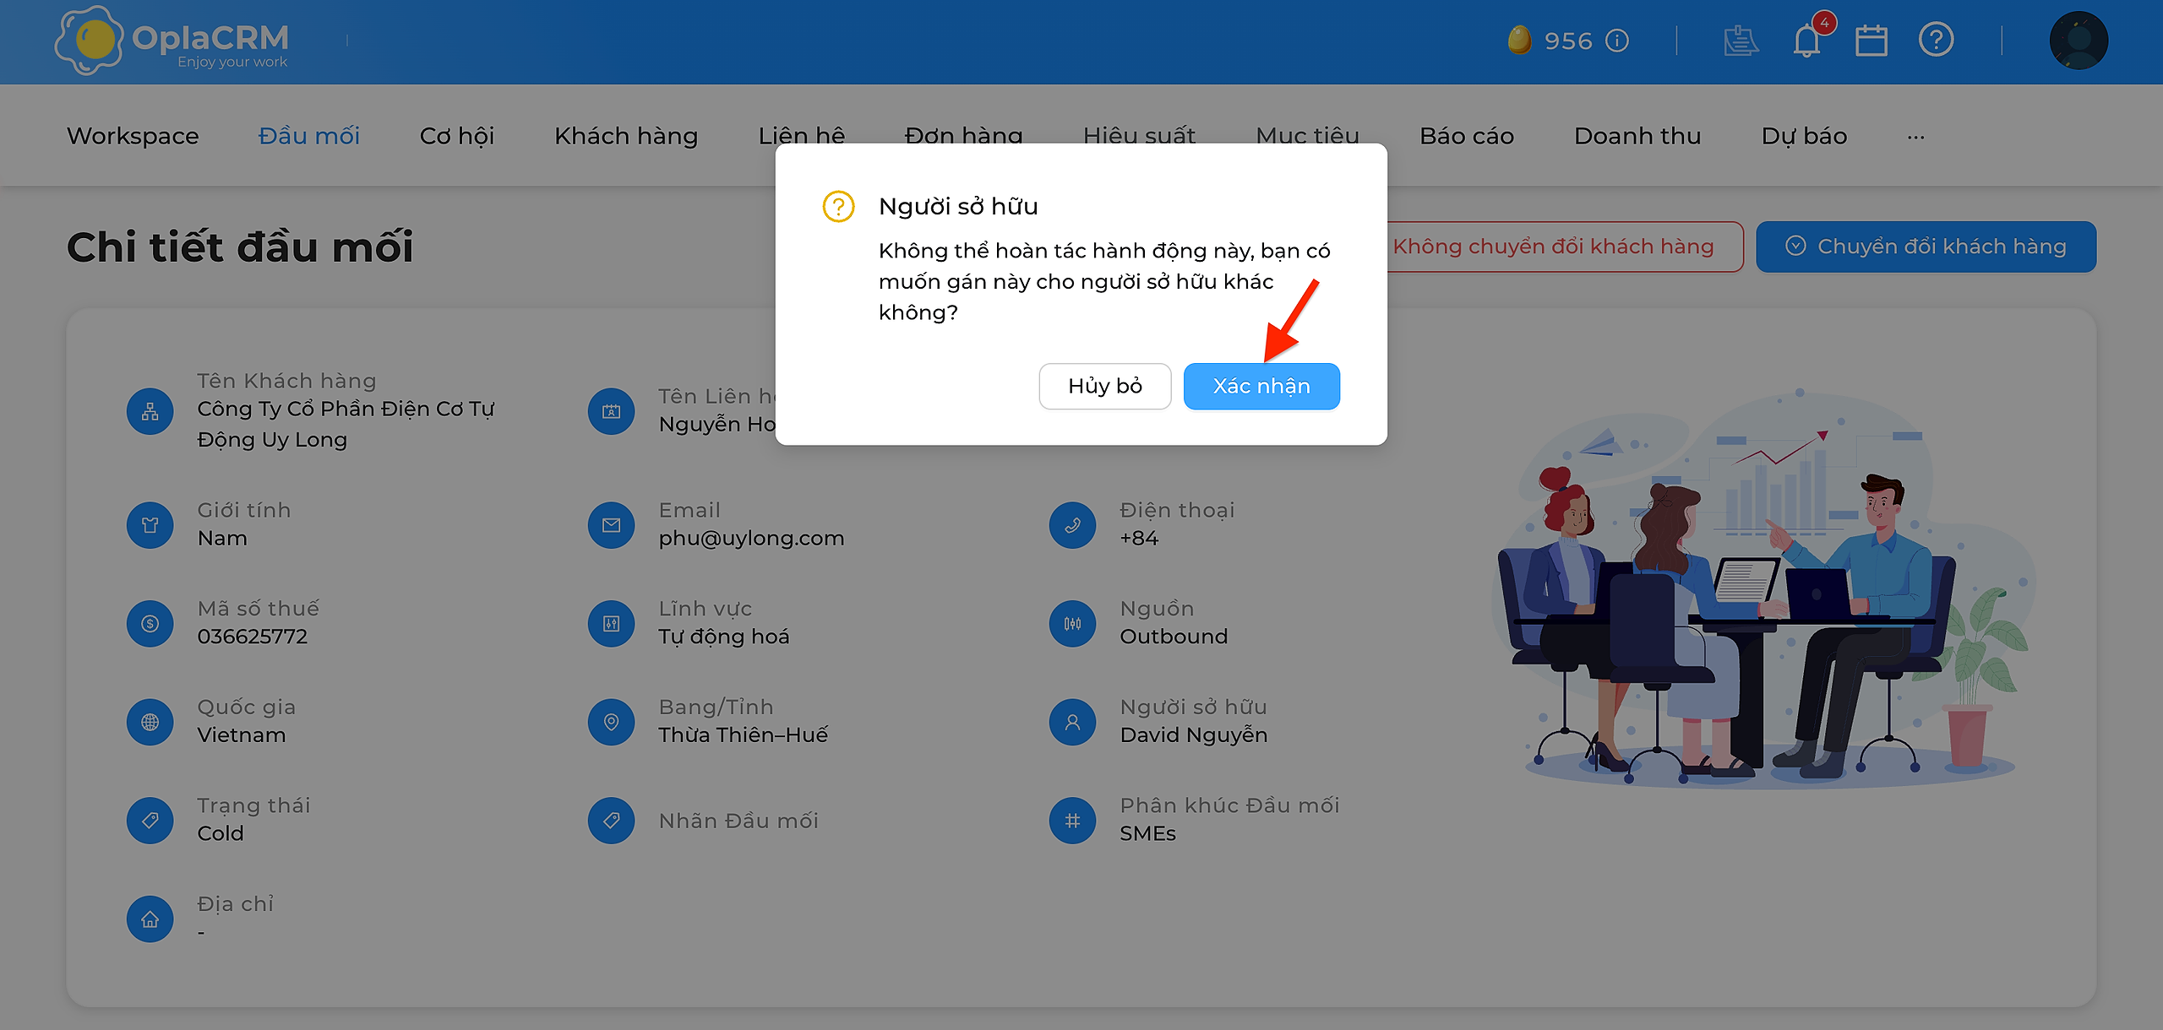
Task: Open the stacked documents icon in the header
Action: click(x=1741, y=41)
